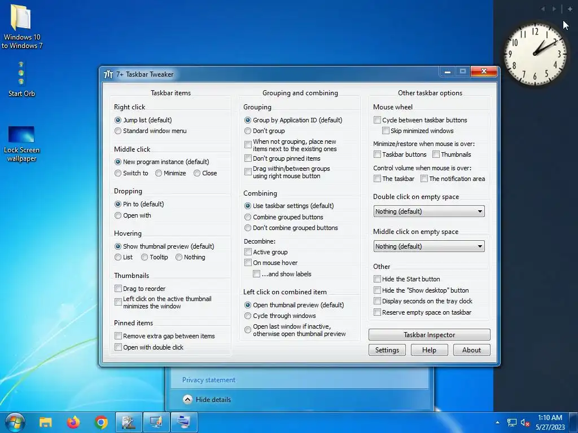578x433 pixels.
Task: Click the taskbar clock showing 1:10 AM
Action: 550,422
